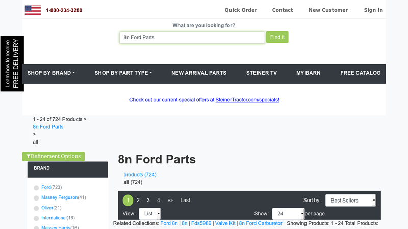Open the 8n Ford Carburetor collection
Screen dimensions: 408x229
point(261,223)
